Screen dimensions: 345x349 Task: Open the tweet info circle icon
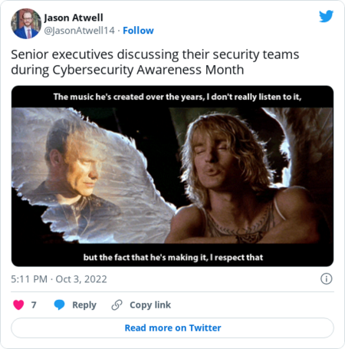point(327,278)
